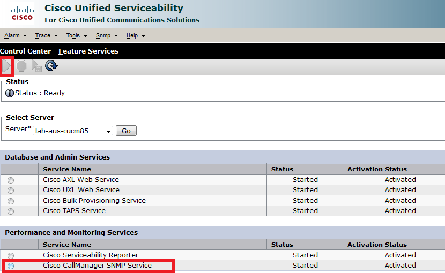Expand the Tools menu arrow
Image resolution: width=445 pixels, height=273 pixels.
point(85,36)
